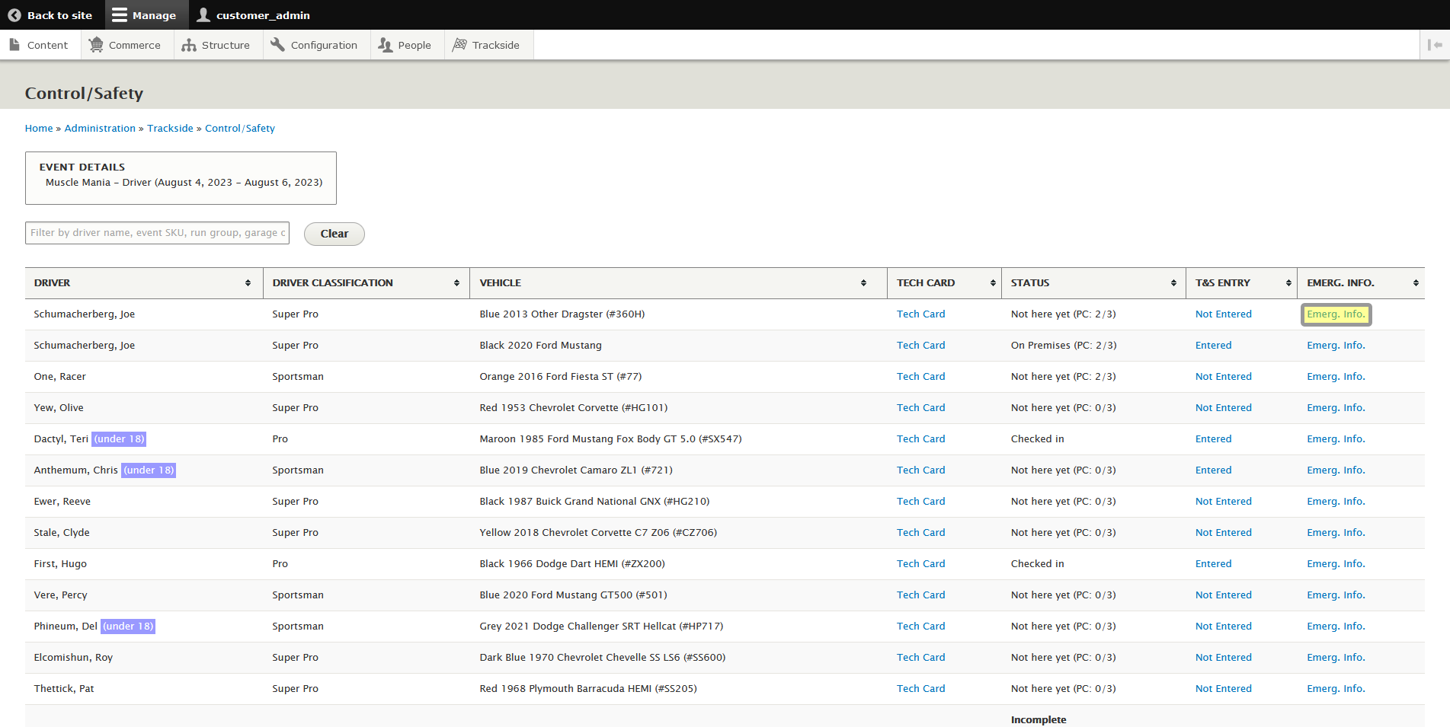The height and width of the screenshot is (727, 1450).
Task: Sort by Tech Card column arrows
Action: (993, 283)
